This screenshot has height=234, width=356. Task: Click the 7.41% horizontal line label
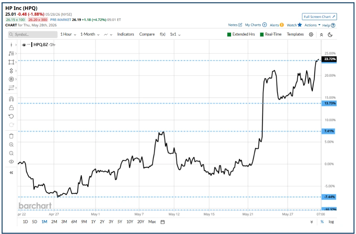[328, 131]
